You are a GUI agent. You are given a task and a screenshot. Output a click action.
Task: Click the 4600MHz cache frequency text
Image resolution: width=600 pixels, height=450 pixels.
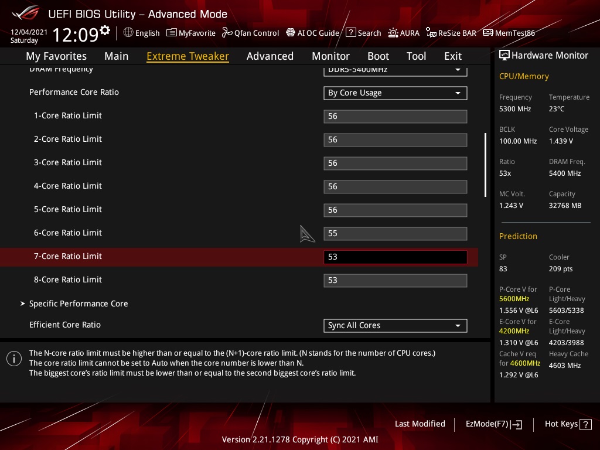525,363
